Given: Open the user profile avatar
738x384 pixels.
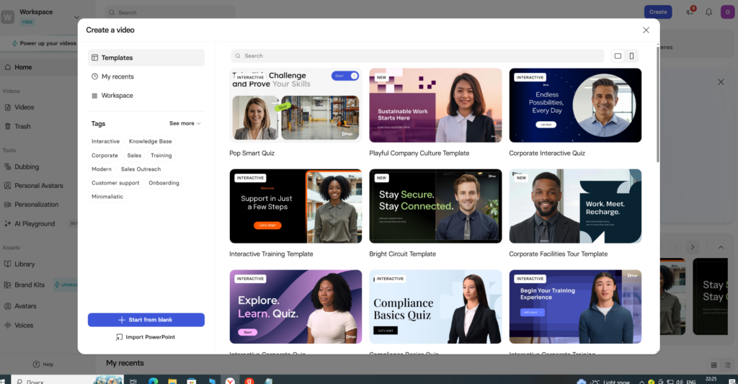Looking at the screenshot, I should click(727, 12).
